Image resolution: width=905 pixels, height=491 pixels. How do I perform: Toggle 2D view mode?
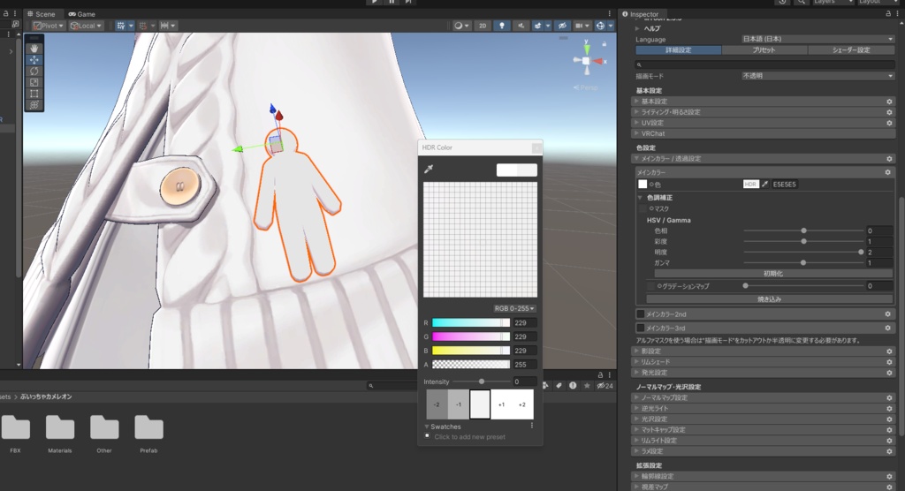[483, 26]
